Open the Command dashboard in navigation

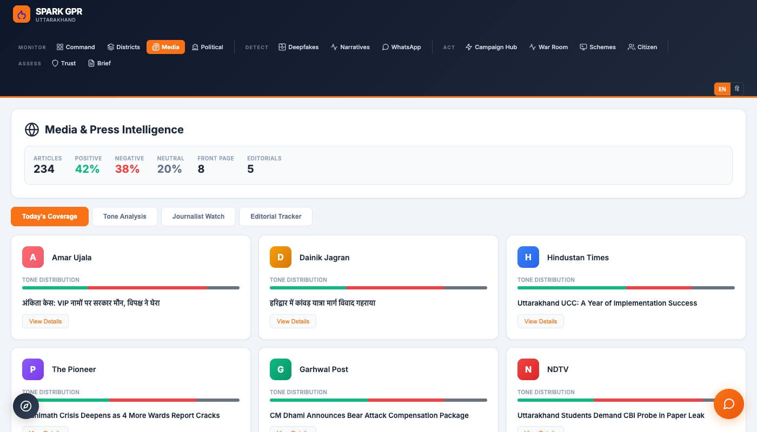point(76,47)
